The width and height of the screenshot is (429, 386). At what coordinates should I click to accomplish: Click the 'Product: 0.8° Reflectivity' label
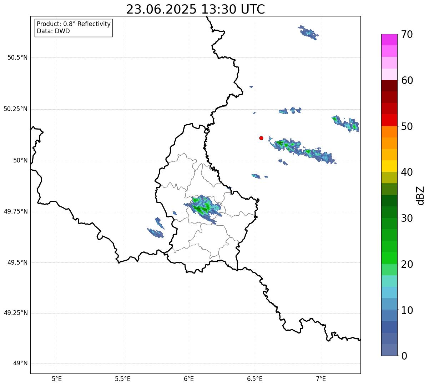pyautogui.click(x=74, y=24)
